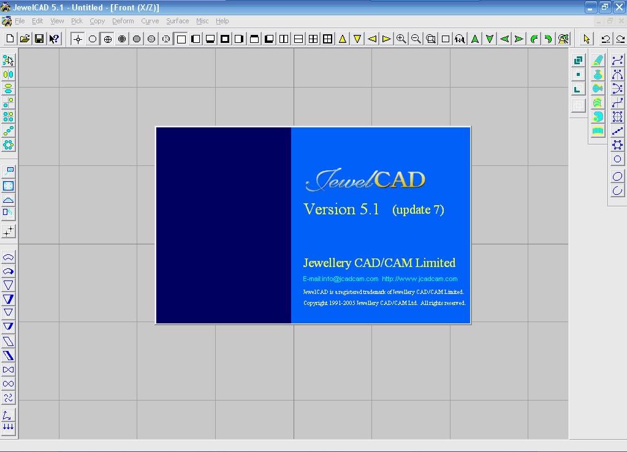
Task: Select the sphere with S shade icon
Action: tap(151, 39)
